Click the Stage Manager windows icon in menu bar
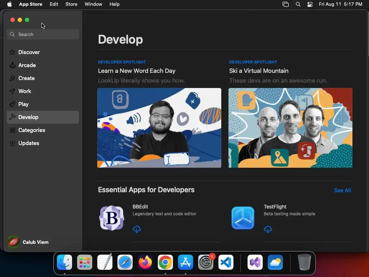The width and height of the screenshot is (369, 277). (x=285, y=4)
